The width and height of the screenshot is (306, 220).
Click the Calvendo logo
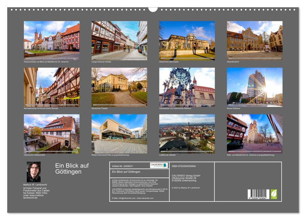(159, 165)
